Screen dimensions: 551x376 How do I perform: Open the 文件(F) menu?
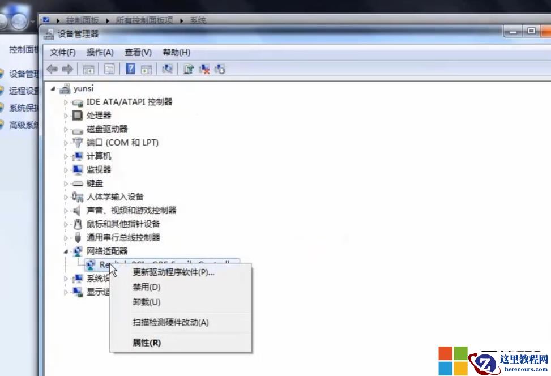[62, 52]
